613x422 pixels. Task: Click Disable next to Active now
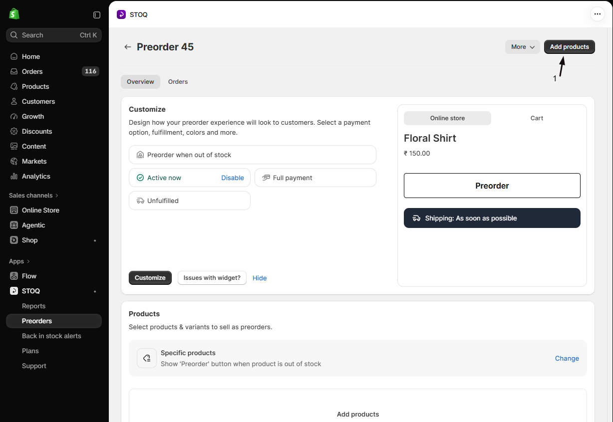click(233, 178)
